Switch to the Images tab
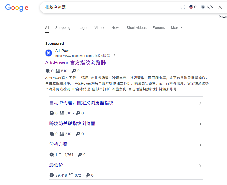Viewport: 227px width, 185px height. pyautogui.click(x=82, y=28)
